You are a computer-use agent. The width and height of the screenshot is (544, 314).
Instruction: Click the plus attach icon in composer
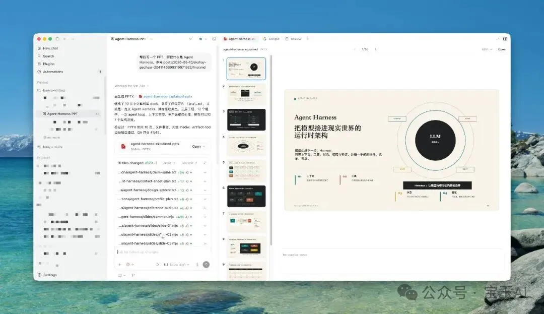[120, 265]
